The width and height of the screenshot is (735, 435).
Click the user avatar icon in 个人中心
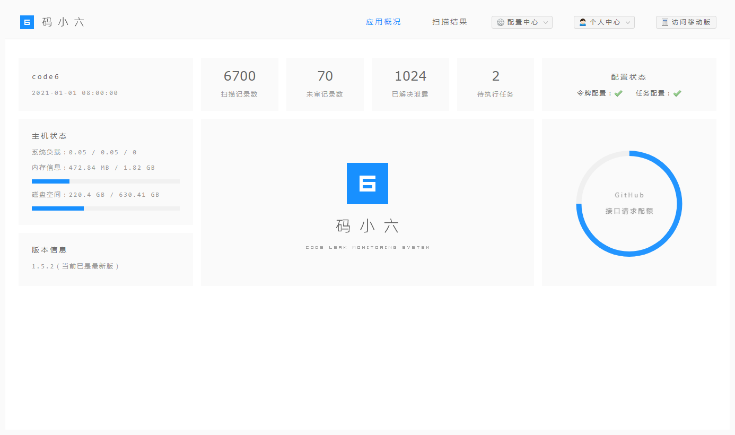583,22
